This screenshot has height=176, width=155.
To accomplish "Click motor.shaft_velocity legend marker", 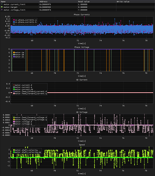I will click(14, 150).
